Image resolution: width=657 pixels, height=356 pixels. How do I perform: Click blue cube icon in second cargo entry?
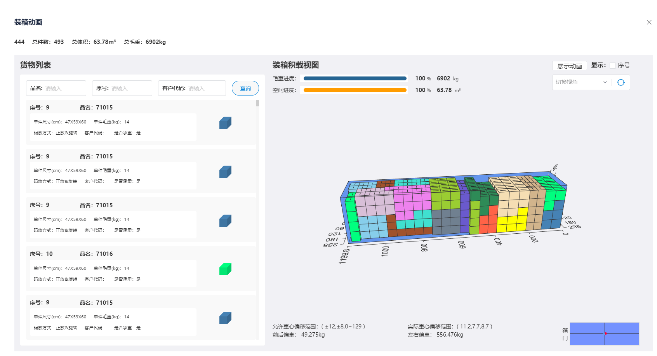(x=225, y=172)
